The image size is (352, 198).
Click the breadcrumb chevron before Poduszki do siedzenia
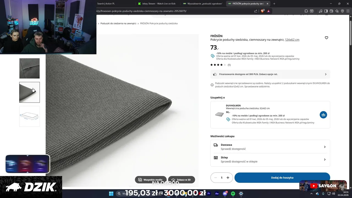tap(98, 23)
